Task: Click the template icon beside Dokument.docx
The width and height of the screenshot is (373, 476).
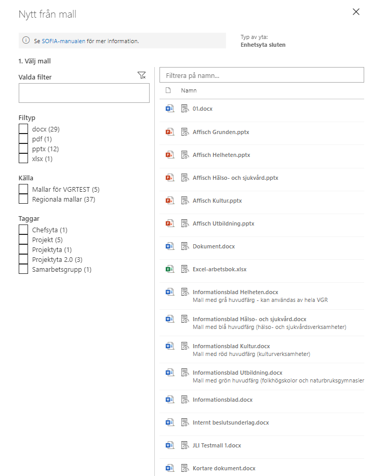Action: click(184, 246)
